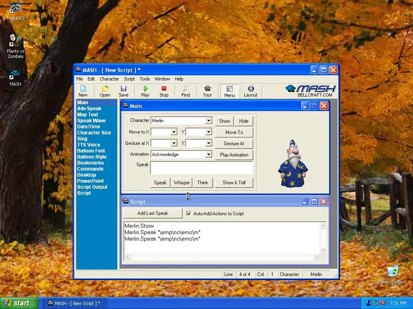
Task: Click the Gesture At button
Action: pos(234,144)
